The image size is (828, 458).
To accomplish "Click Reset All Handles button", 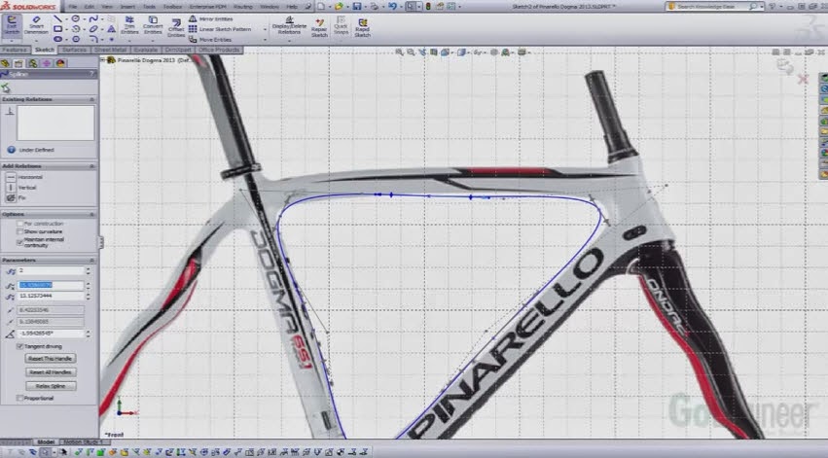I will [x=51, y=372].
